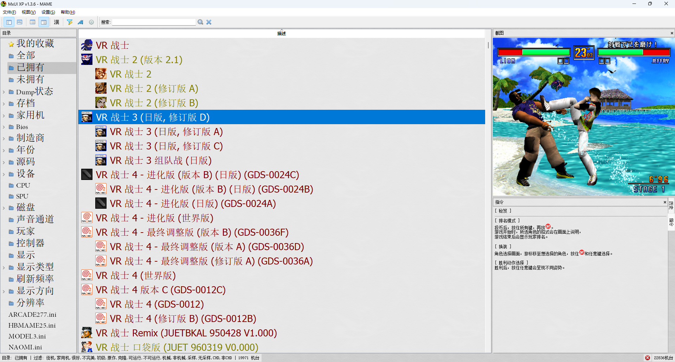The height and width of the screenshot is (362, 675).
Task: Expand the 存档 tree node
Action: 4,104
